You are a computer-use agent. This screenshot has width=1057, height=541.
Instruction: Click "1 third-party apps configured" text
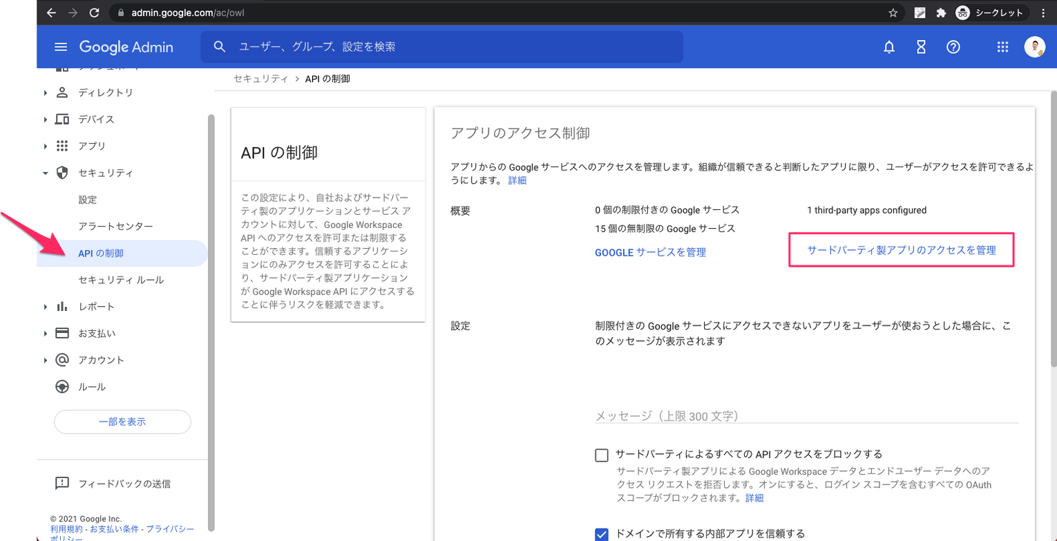(866, 210)
